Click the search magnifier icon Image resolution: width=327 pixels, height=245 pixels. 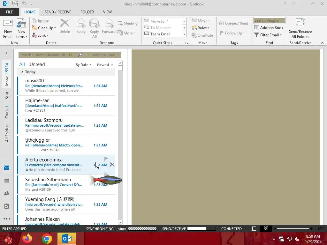[80, 55]
